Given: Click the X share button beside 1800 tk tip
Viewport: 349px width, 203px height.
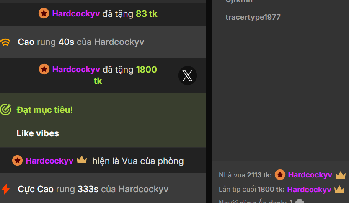Looking at the screenshot, I should coord(187,75).
